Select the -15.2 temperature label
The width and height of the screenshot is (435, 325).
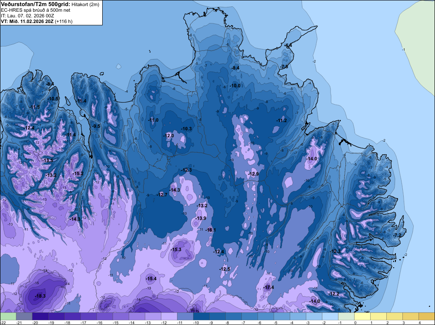78,173
